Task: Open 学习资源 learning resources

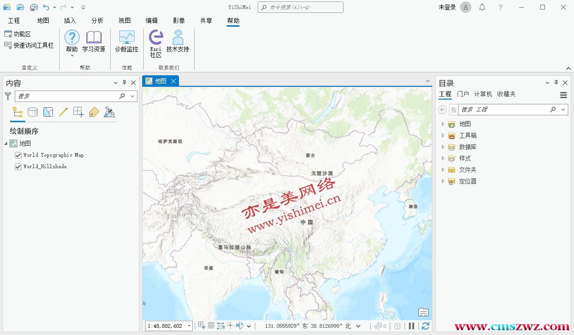Action: point(94,41)
